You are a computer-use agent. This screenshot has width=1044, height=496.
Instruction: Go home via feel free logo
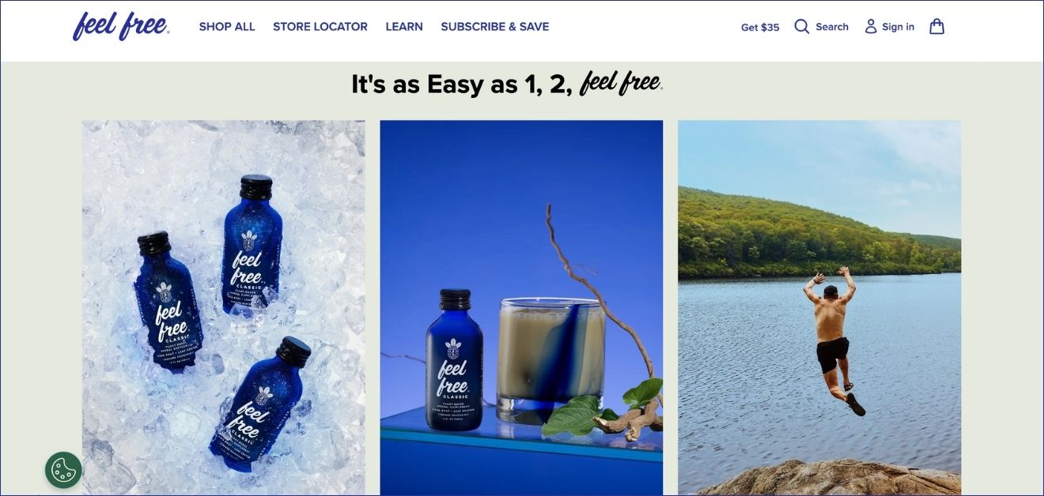pos(120,26)
